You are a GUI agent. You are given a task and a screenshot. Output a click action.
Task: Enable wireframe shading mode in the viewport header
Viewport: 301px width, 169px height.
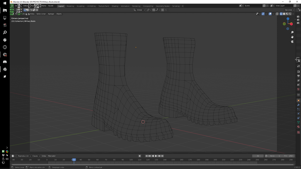click(x=281, y=14)
